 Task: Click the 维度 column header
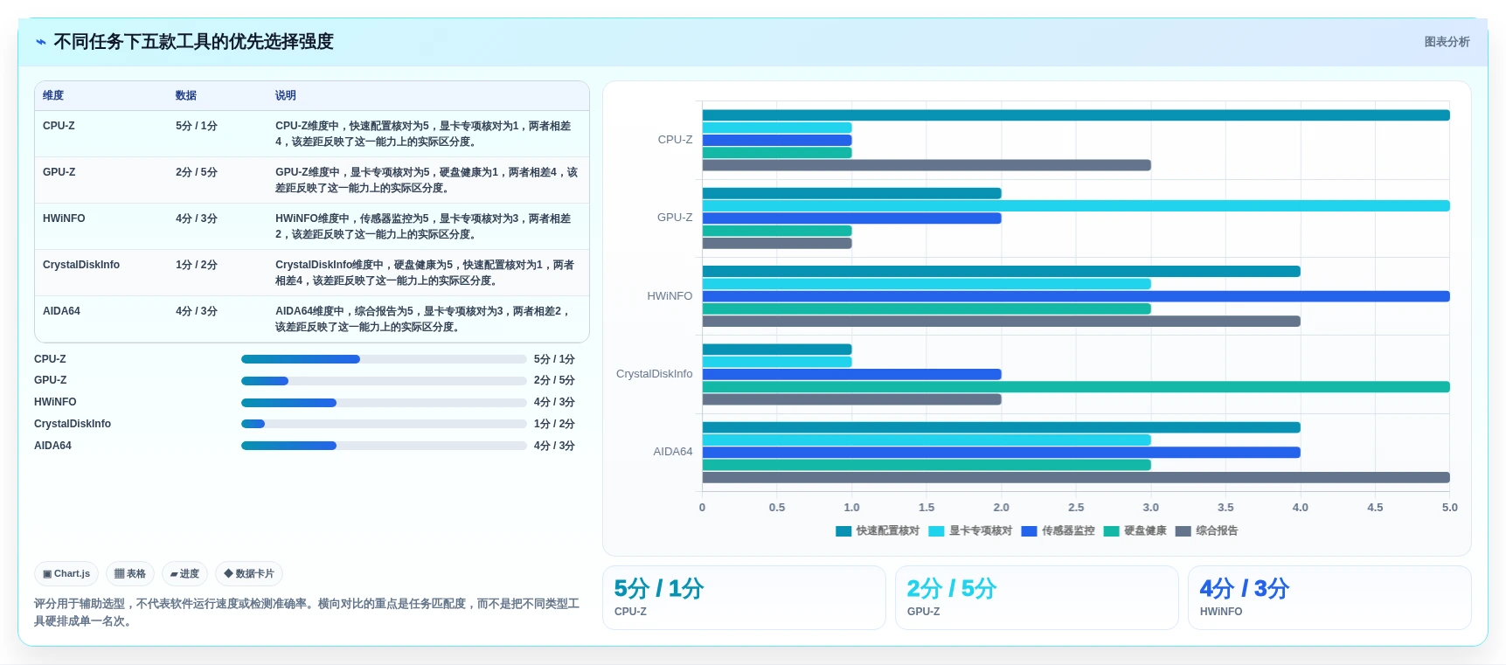pos(53,95)
